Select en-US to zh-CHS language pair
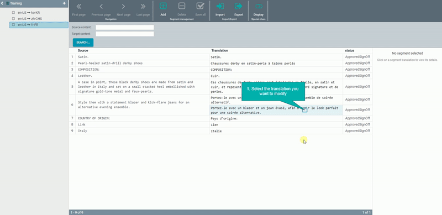Screen dimensions: 442x215 30,19
